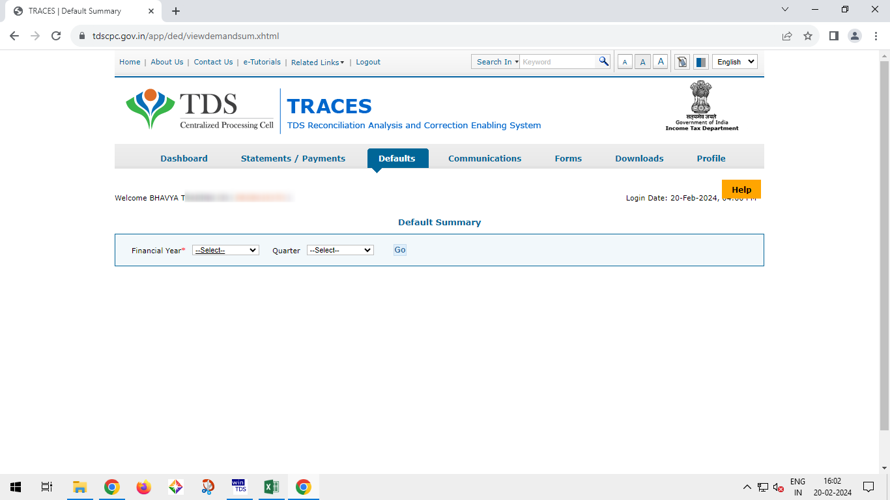Viewport: 890px width, 500px height.
Task: Click inside the Keyword search field
Action: coord(558,62)
